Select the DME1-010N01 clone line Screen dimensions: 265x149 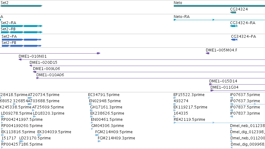pos(142,59)
